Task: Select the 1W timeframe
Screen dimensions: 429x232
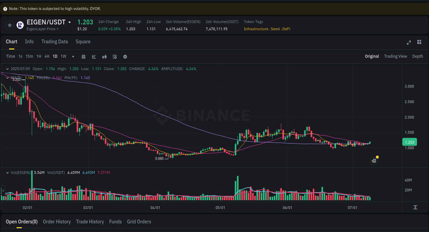Action: tap(63, 56)
